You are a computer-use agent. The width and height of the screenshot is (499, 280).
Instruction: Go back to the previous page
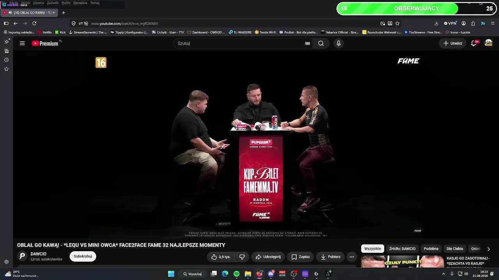(x=16, y=23)
